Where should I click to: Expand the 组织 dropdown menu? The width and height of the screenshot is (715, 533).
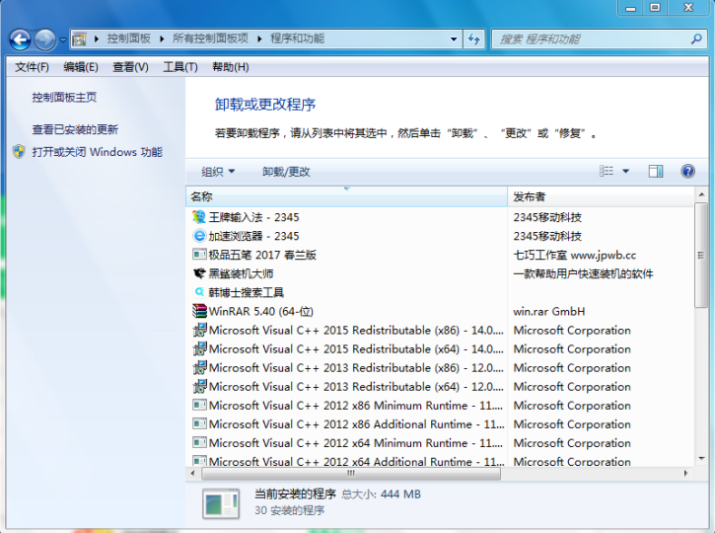[218, 171]
